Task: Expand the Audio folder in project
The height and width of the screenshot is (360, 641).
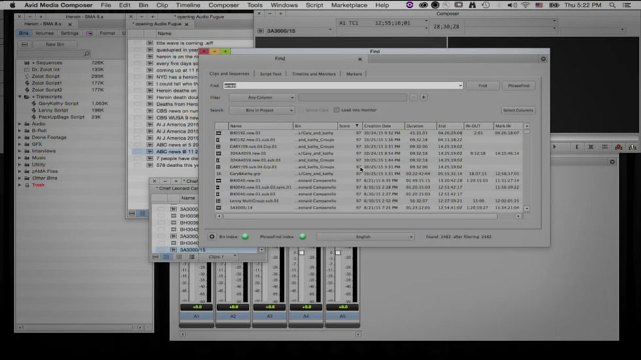Action: point(20,123)
